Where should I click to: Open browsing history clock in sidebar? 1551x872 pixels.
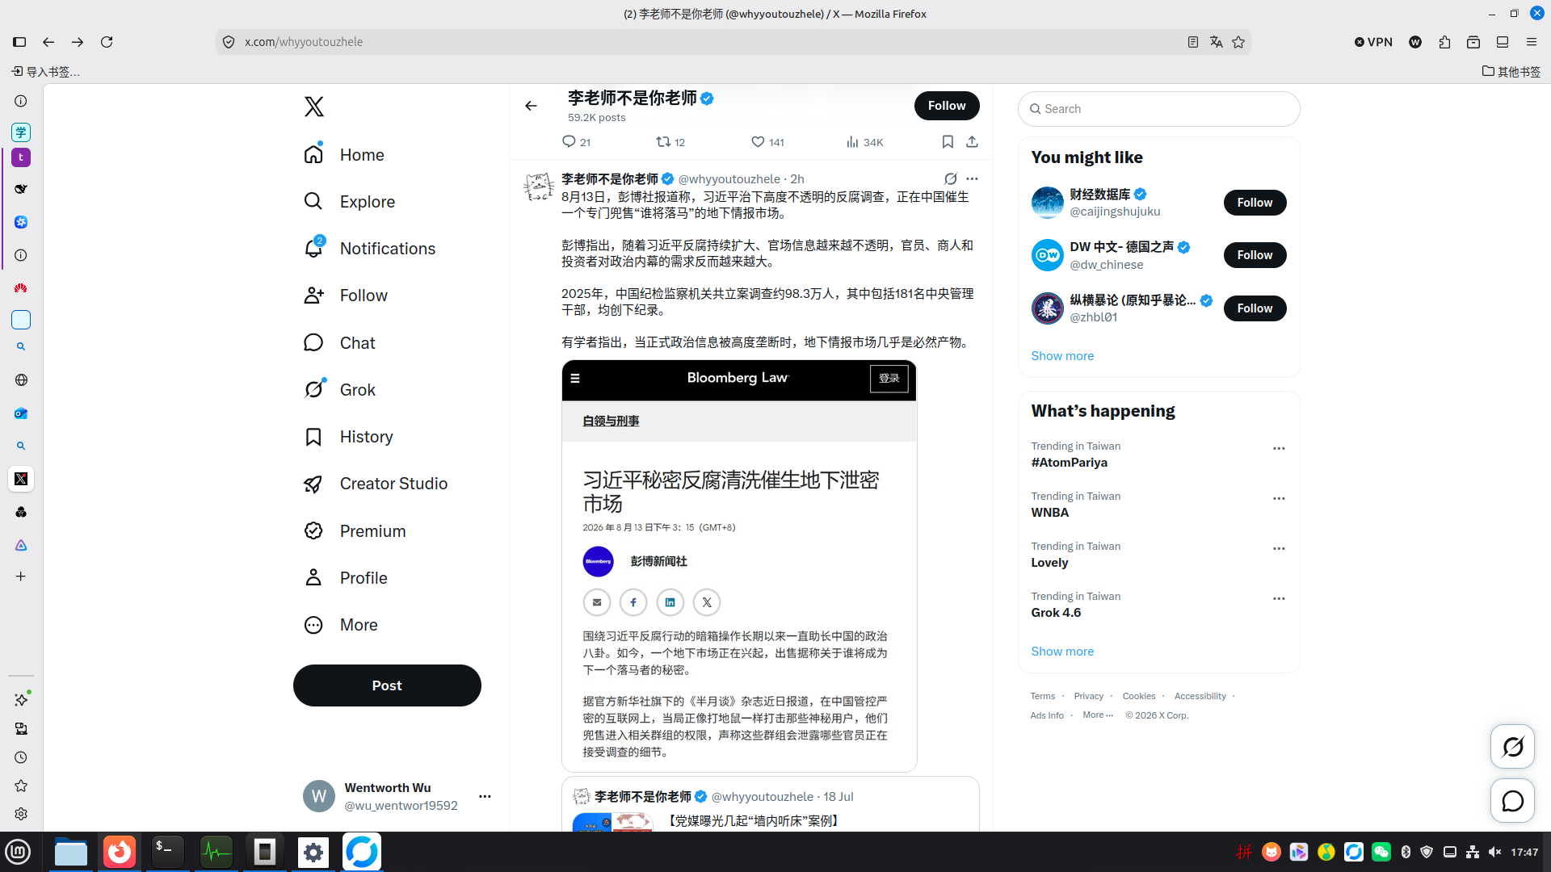coord(21,757)
